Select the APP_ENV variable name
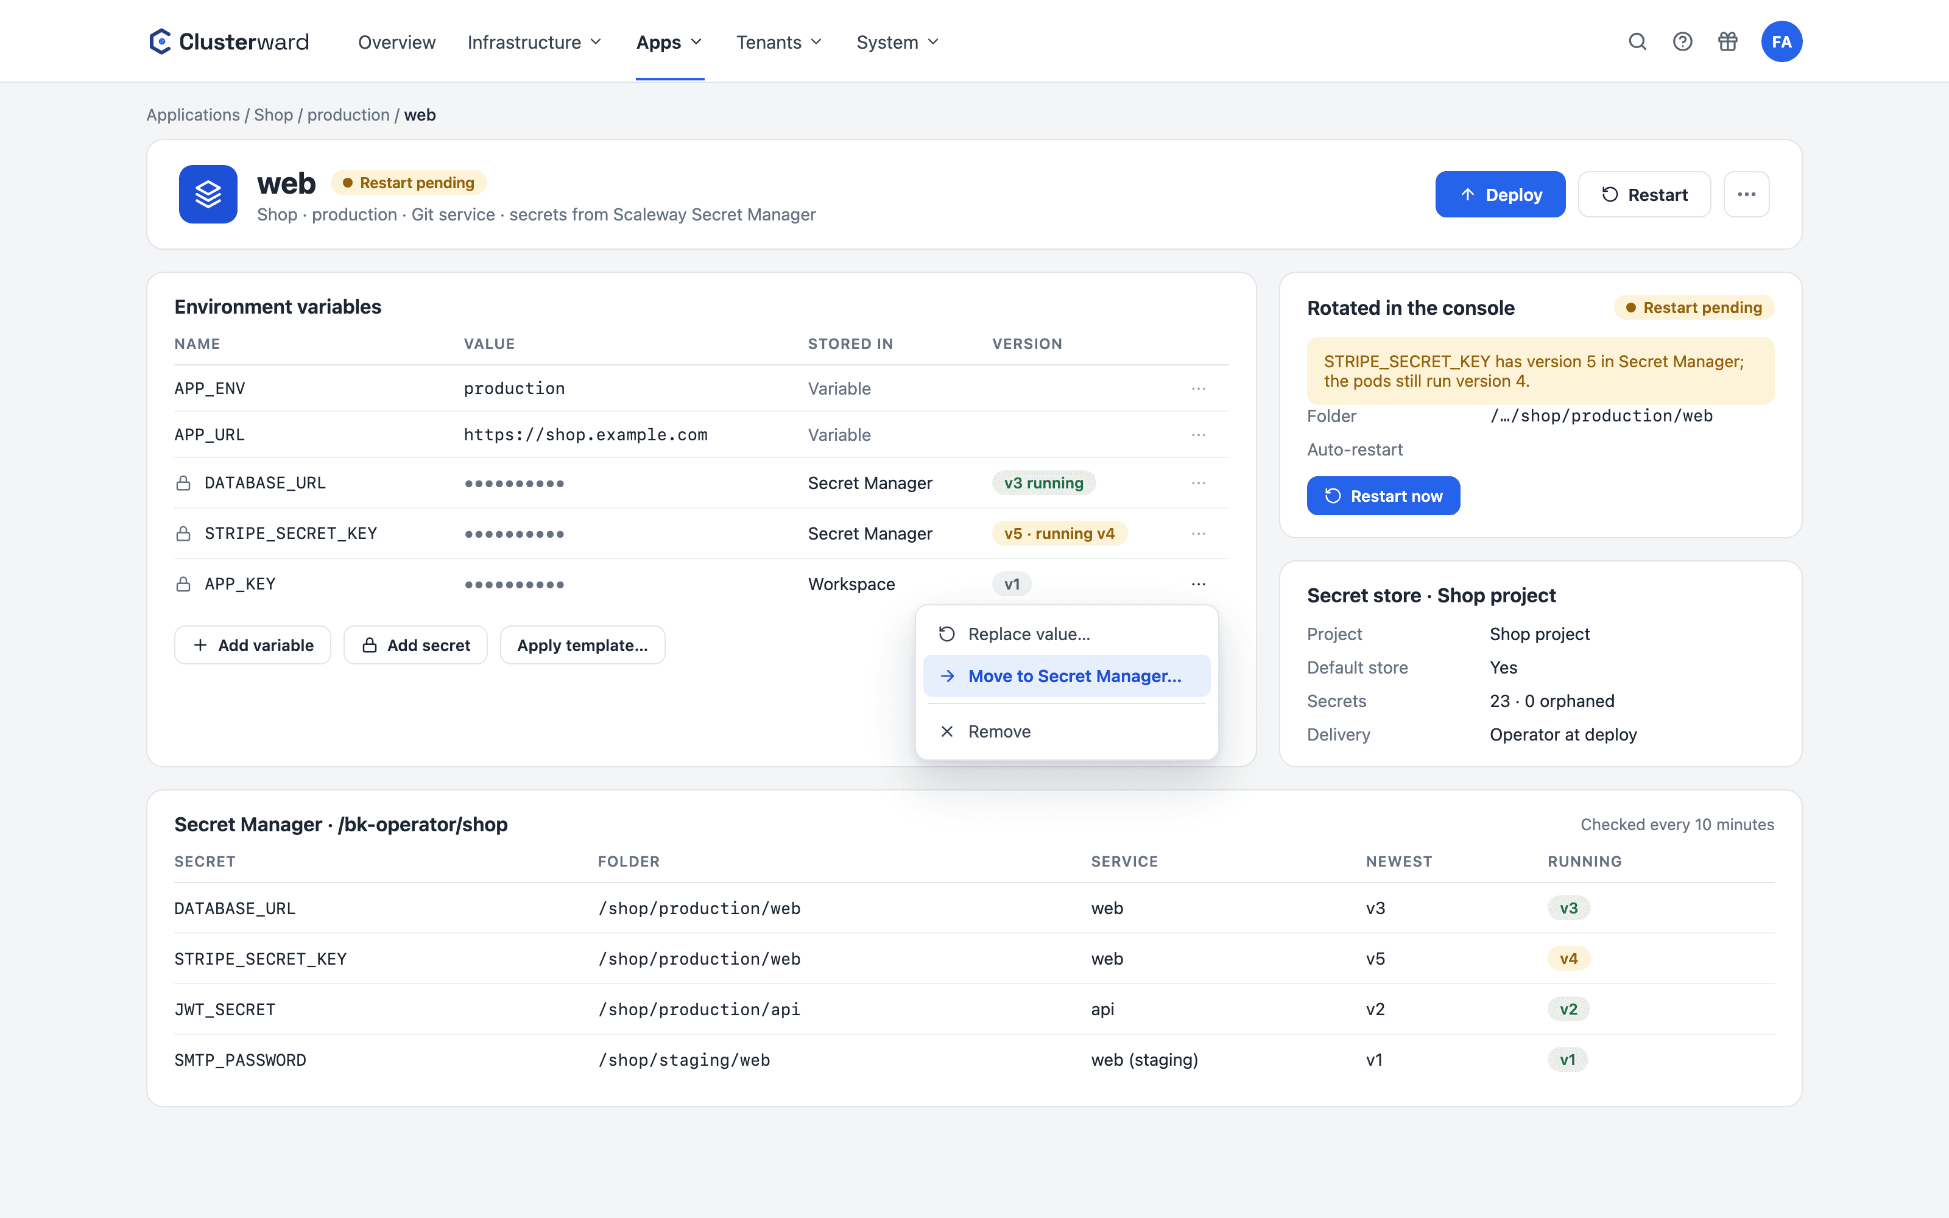Screen dimensions: 1949x1218 coord(210,389)
